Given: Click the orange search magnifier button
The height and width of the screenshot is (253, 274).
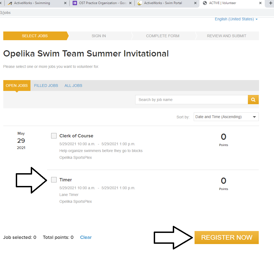Looking at the screenshot, I should (x=253, y=100).
